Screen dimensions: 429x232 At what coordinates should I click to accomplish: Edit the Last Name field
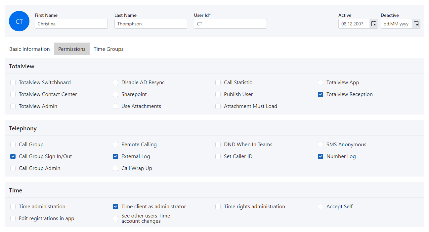[151, 24]
